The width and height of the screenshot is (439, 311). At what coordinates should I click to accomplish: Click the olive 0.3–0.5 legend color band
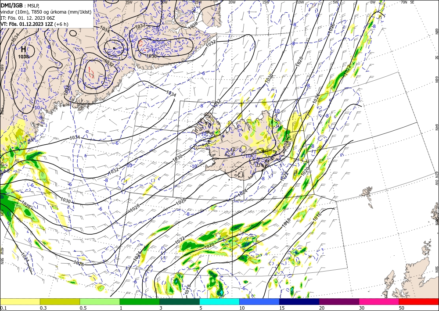[x=60, y=301]
